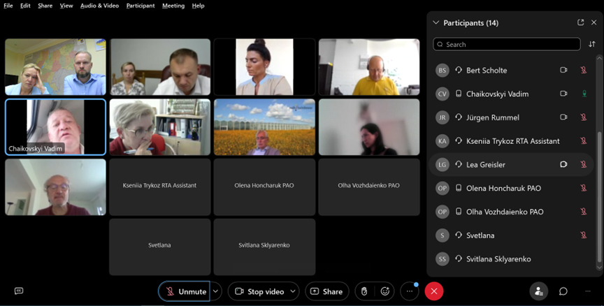Click the Unmute button
This screenshot has height=306, width=604.
184,291
